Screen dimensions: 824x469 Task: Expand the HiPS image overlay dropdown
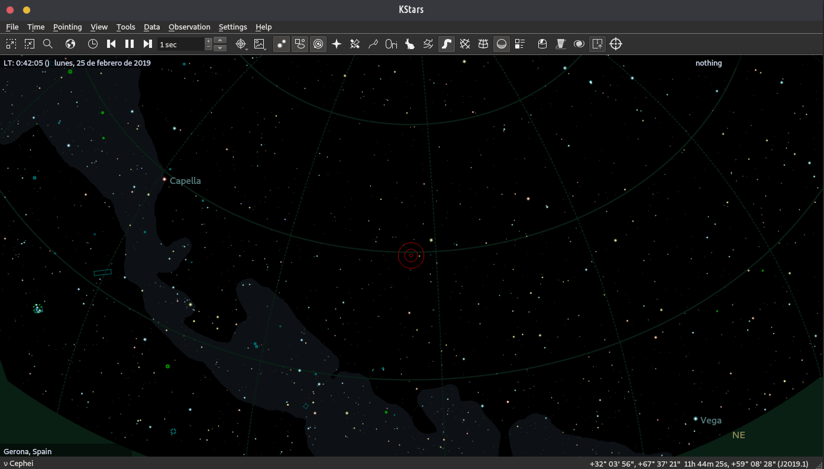point(260,44)
